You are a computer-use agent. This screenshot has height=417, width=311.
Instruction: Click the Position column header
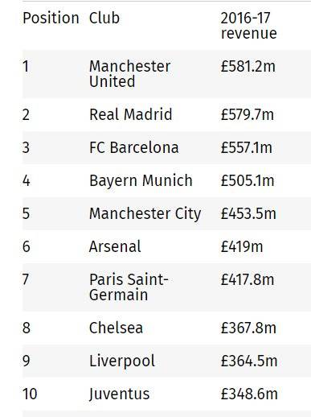[x=51, y=19]
